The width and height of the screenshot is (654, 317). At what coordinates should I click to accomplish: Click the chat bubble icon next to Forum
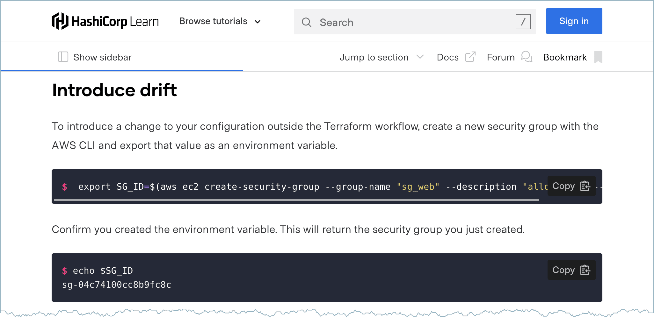527,57
